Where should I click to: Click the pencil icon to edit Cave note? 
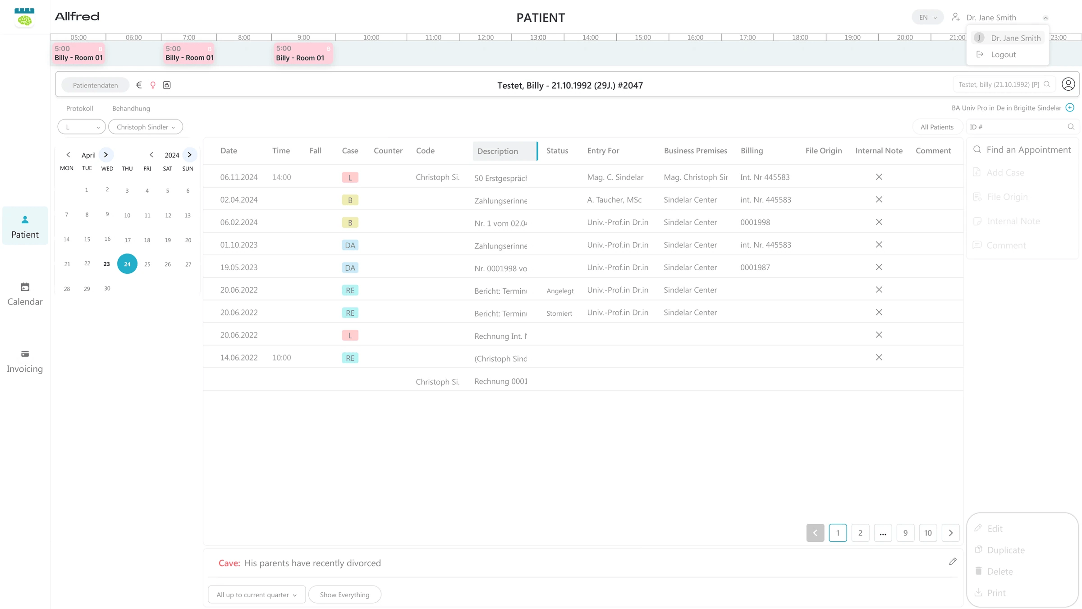[953, 562]
